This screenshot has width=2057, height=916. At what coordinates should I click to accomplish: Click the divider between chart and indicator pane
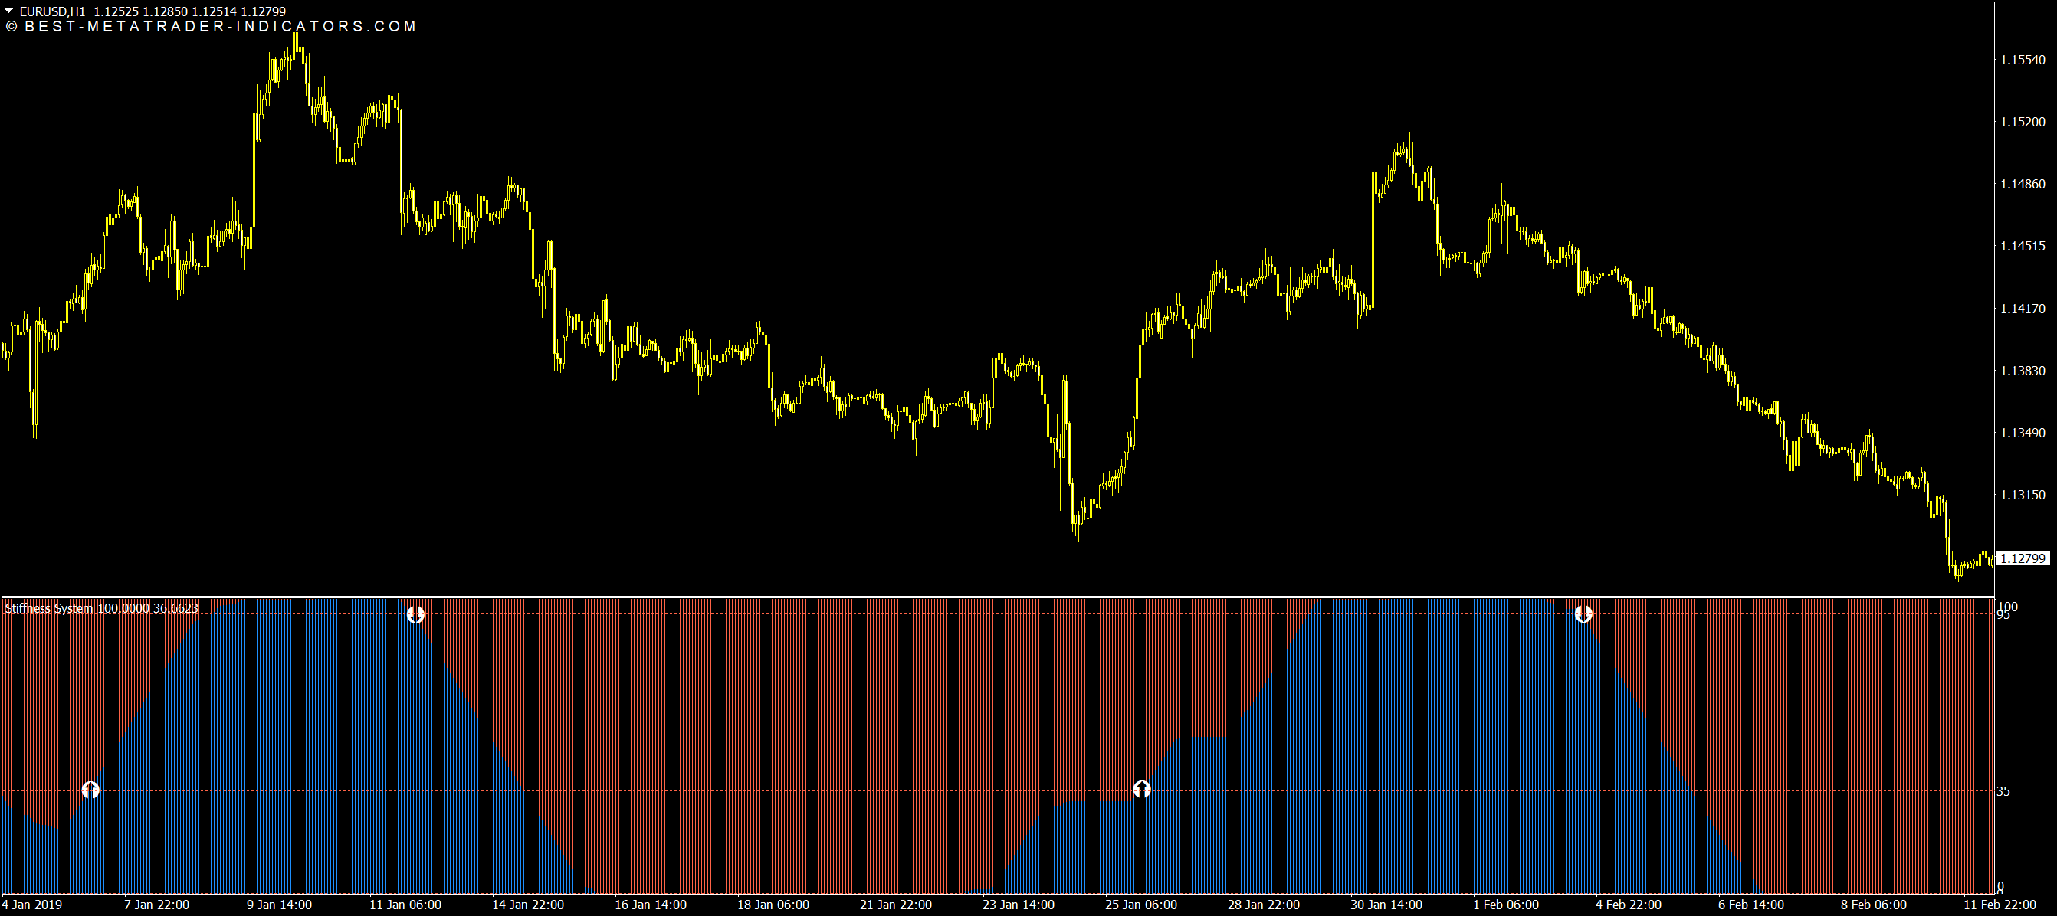[x=998, y=596]
